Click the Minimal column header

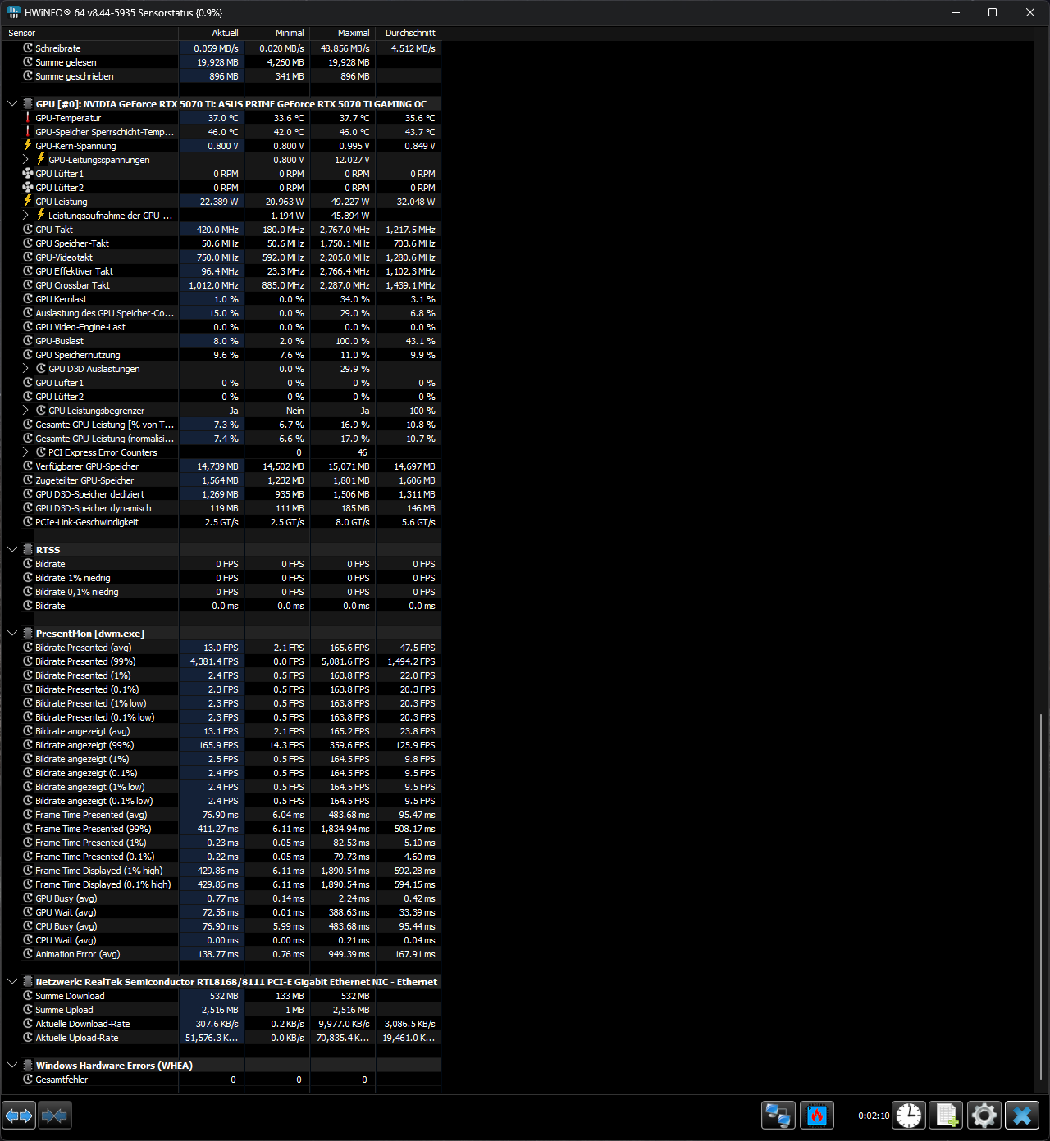(x=276, y=33)
